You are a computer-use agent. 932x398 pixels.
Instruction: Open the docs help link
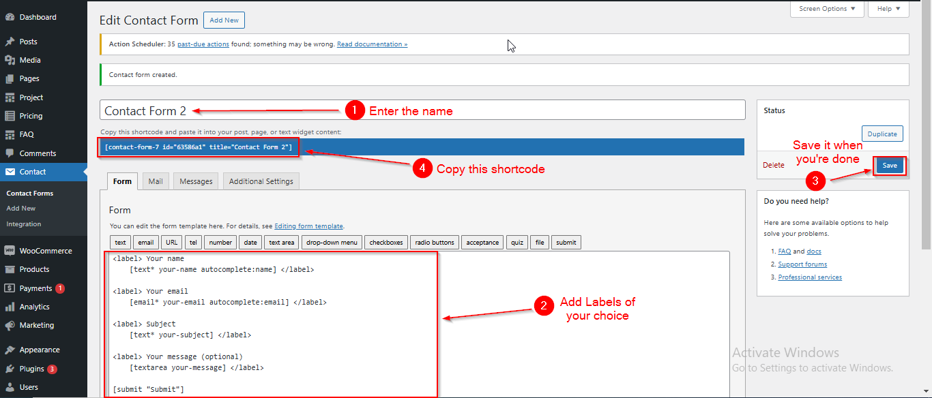(814, 251)
